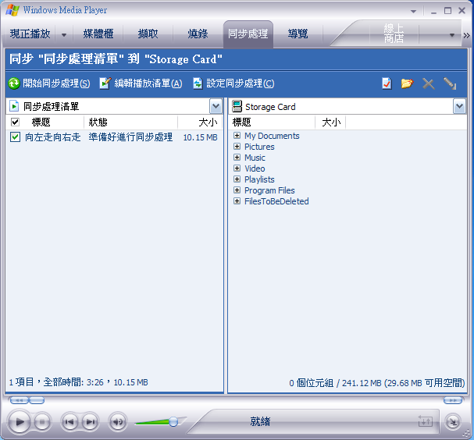Click 開始同步處理(S) button
474x440 pixels.
tap(49, 83)
